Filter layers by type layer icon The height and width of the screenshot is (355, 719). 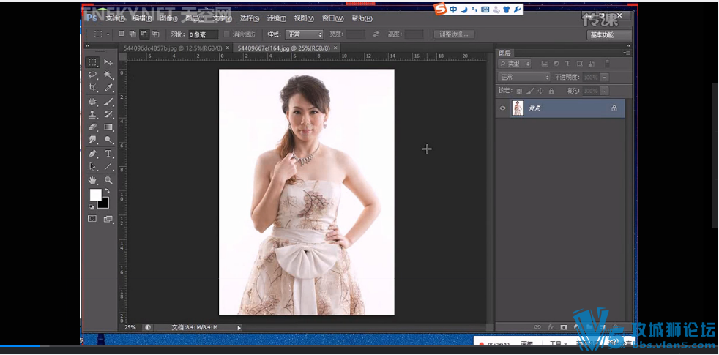pyautogui.click(x=567, y=64)
